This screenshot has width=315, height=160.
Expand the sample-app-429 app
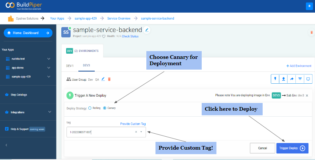click(x=49, y=77)
